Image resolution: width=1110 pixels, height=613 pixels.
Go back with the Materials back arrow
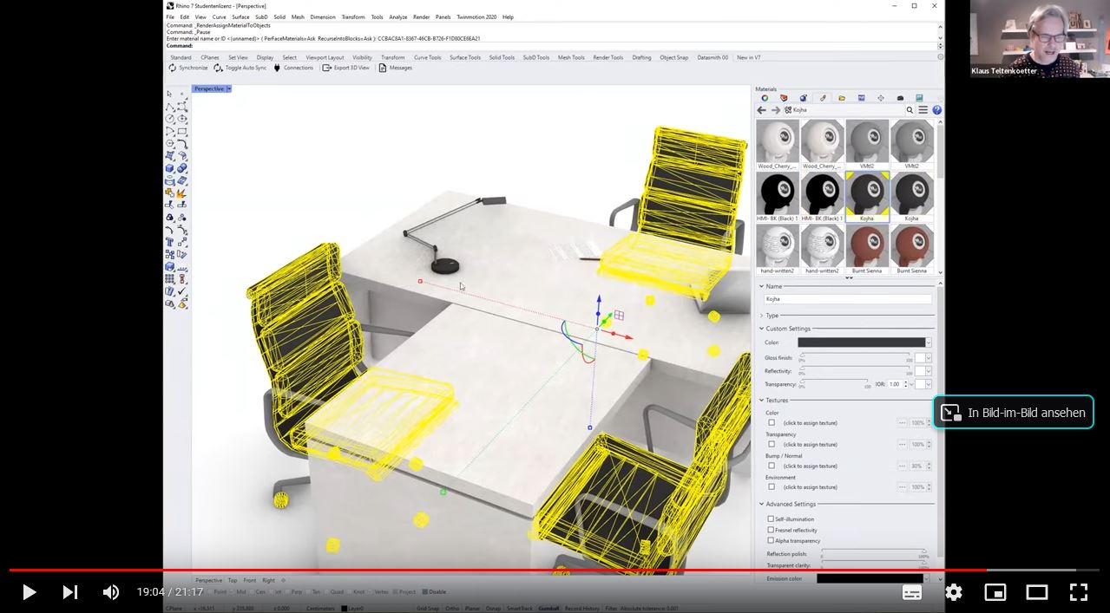(761, 110)
